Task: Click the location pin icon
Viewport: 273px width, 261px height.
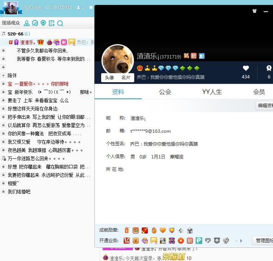Action: 43,23
